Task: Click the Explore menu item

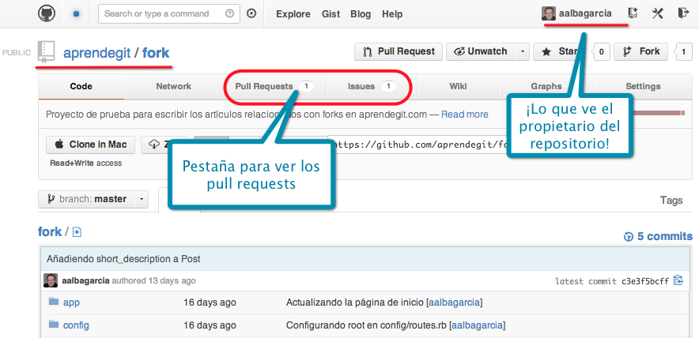Action: click(x=293, y=14)
